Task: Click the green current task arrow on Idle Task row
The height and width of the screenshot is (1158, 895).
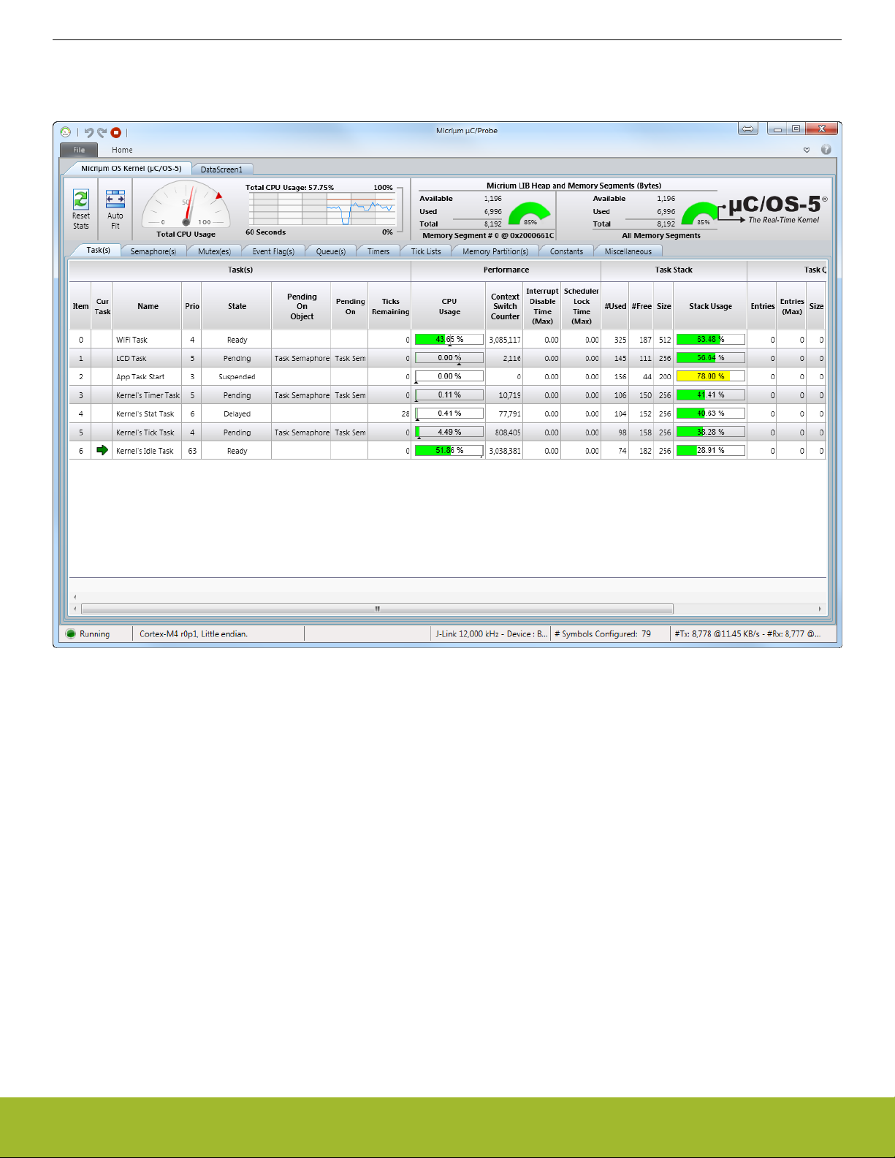Action: (102, 451)
